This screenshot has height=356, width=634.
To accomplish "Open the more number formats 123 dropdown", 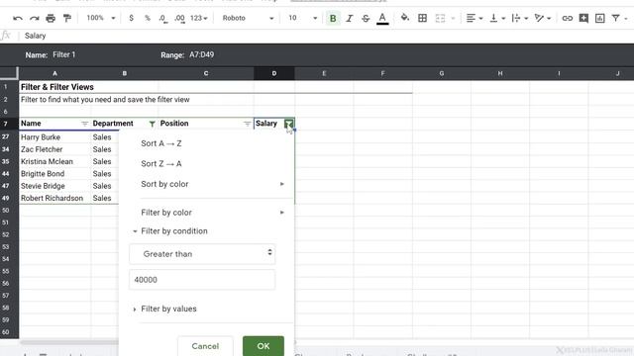I will pyautogui.click(x=198, y=18).
